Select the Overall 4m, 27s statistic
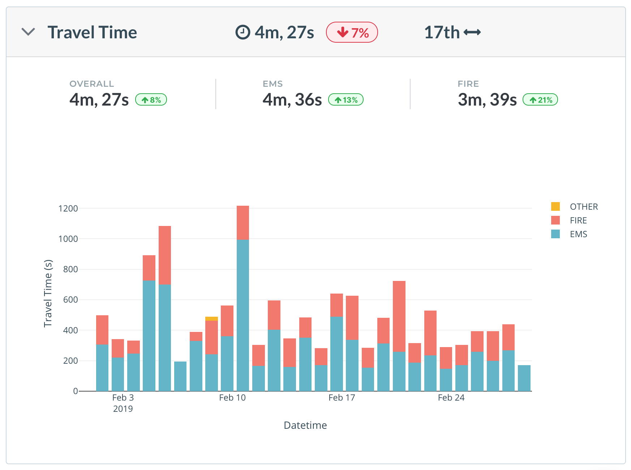Viewport: 631px width, 470px height. click(x=99, y=100)
